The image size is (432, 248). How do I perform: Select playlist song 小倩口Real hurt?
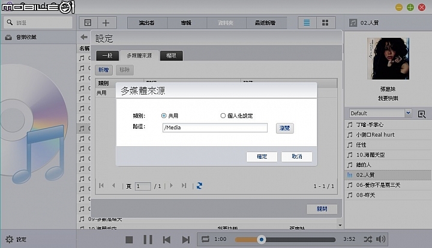[388, 135]
